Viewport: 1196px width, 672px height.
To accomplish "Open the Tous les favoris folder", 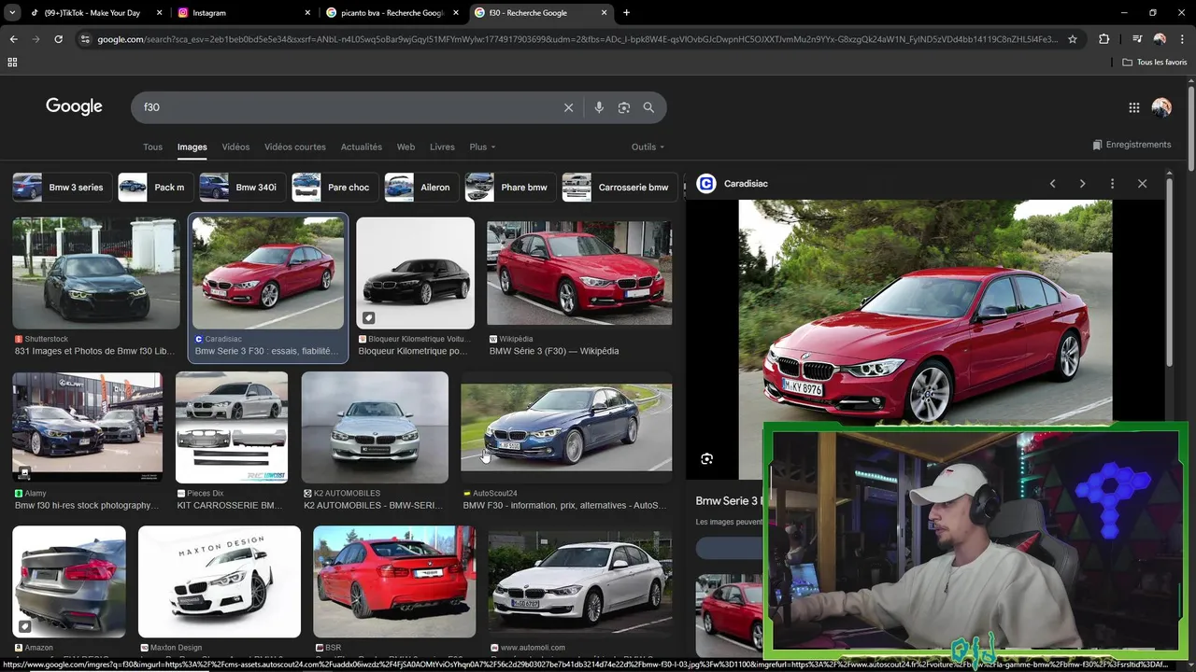I will click(1155, 63).
